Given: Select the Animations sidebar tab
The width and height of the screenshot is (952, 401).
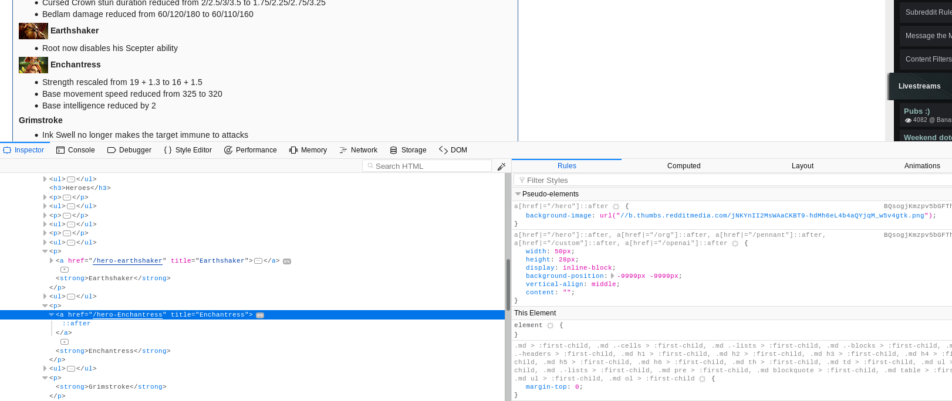Looking at the screenshot, I should point(922,166).
